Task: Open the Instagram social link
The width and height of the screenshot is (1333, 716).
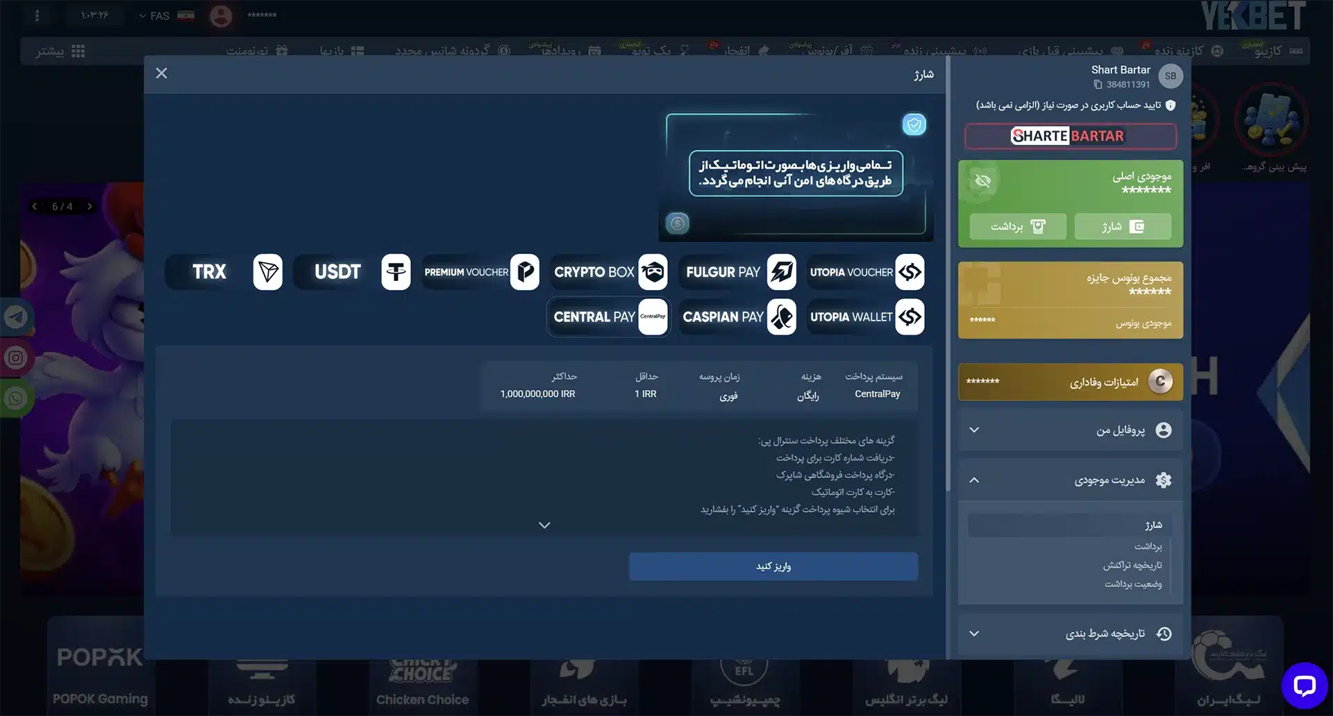Action: pyautogui.click(x=15, y=358)
